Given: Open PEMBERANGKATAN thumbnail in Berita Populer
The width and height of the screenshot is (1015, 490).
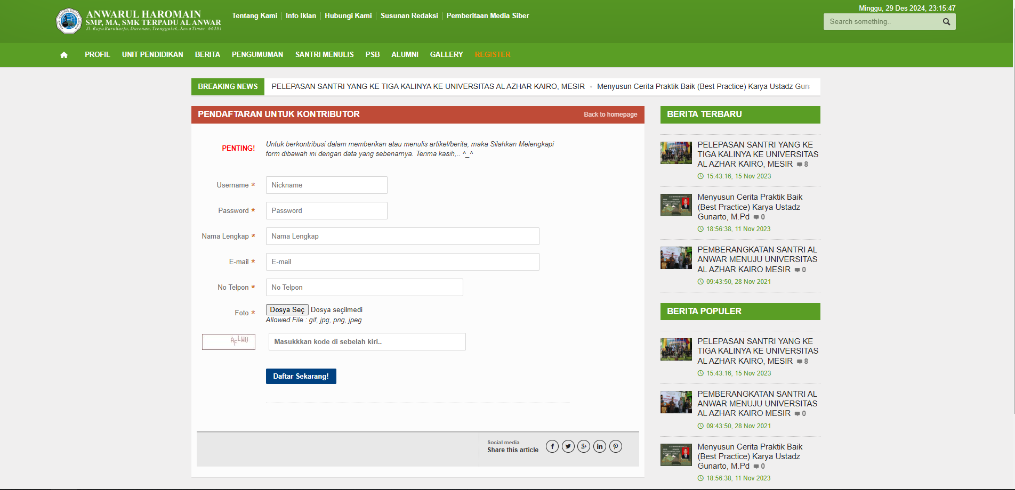Looking at the screenshot, I should tap(676, 402).
